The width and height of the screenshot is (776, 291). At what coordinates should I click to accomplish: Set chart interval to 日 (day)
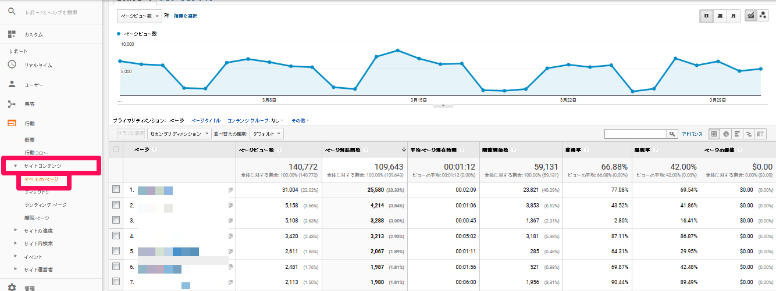click(706, 16)
